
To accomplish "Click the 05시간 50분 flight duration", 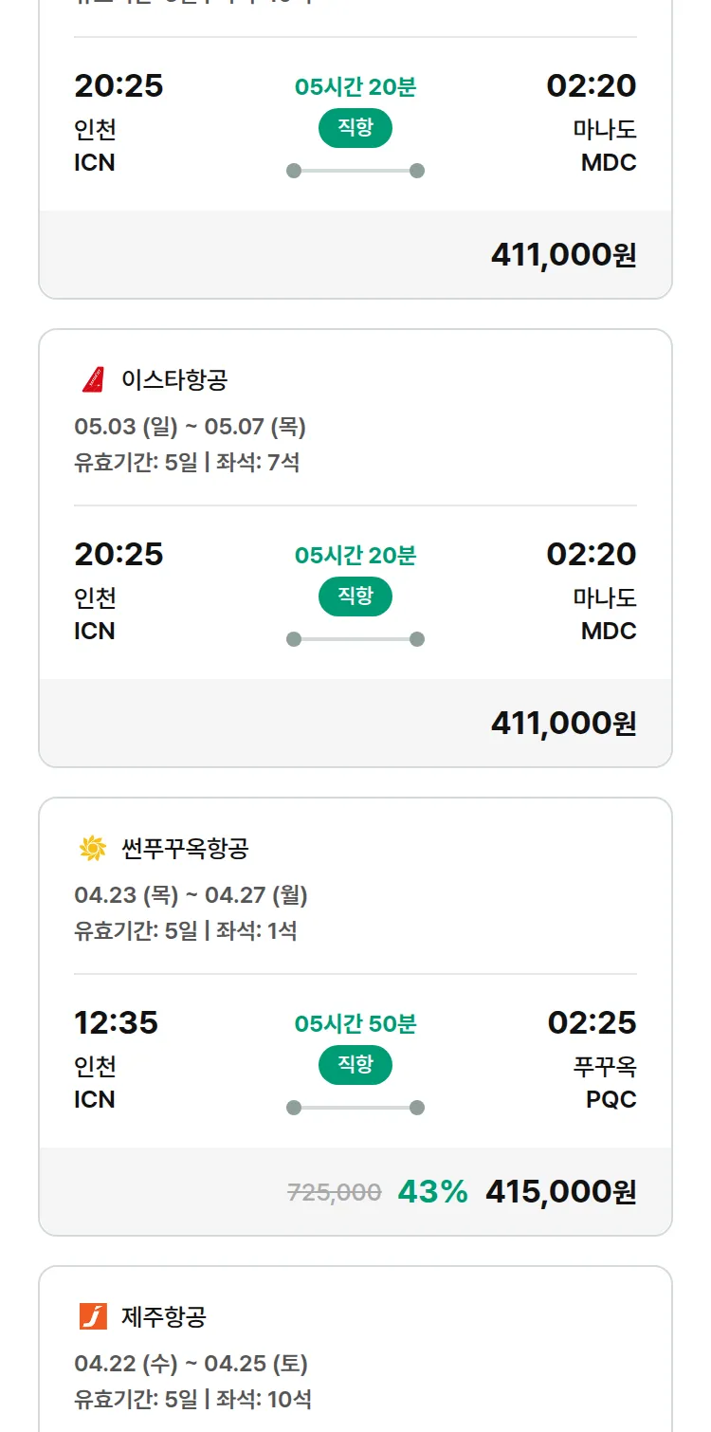I will [355, 1024].
